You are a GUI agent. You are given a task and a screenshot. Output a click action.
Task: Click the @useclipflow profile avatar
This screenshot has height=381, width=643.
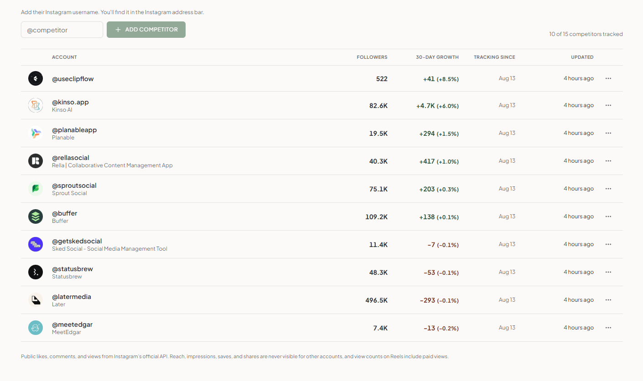36,78
